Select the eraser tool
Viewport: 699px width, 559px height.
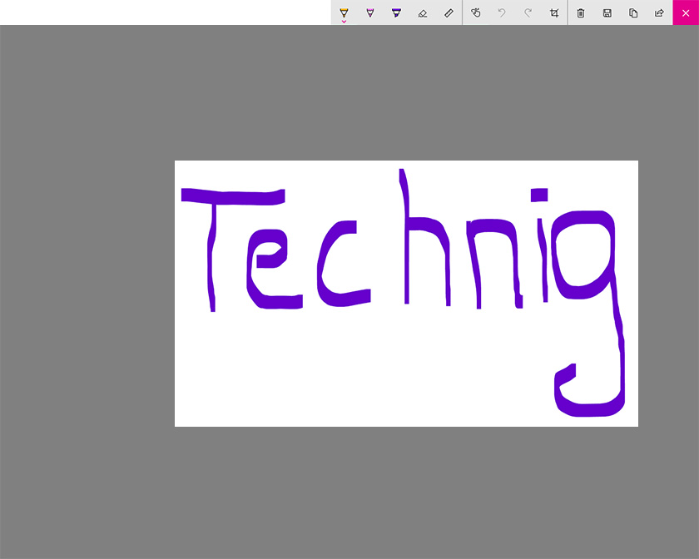(x=423, y=12)
